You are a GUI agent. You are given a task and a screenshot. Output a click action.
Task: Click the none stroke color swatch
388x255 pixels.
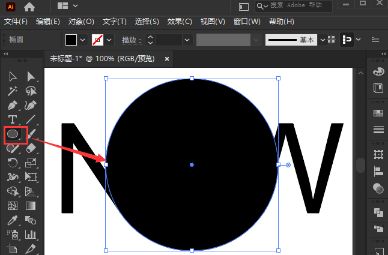(97, 40)
